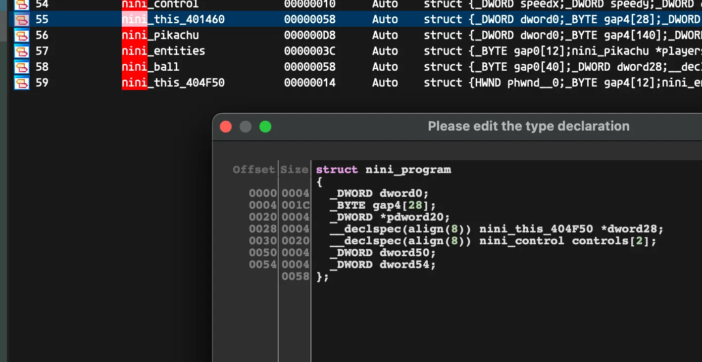Zoom the type declaration dialog with green button

click(x=265, y=127)
